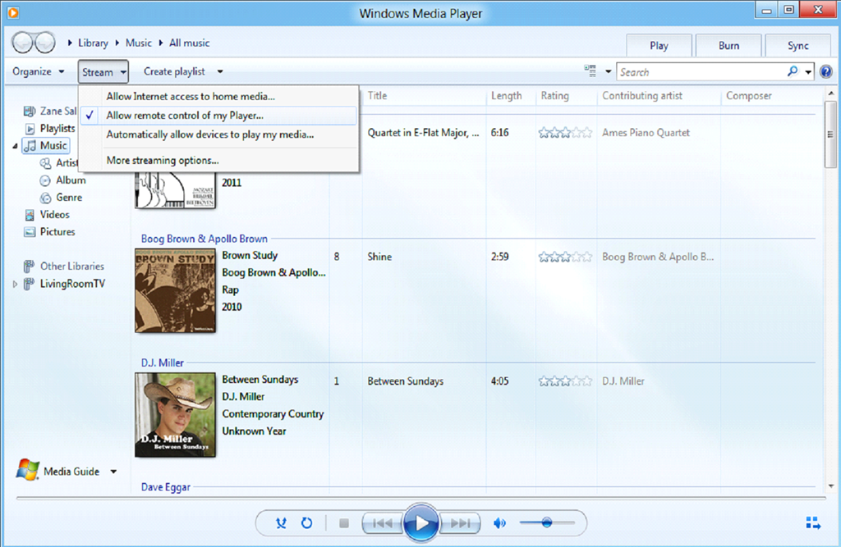The width and height of the screenshot is (841, 547).
Task: Select the Zane Sal library item
Action: 58,111
